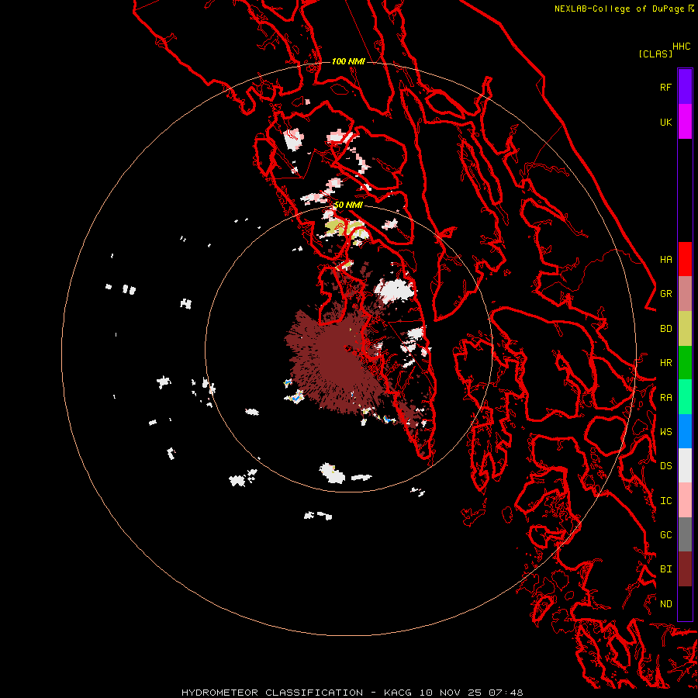The image size is (698, 698).
Task: Click the HA legend label
Action: [665, 259]
